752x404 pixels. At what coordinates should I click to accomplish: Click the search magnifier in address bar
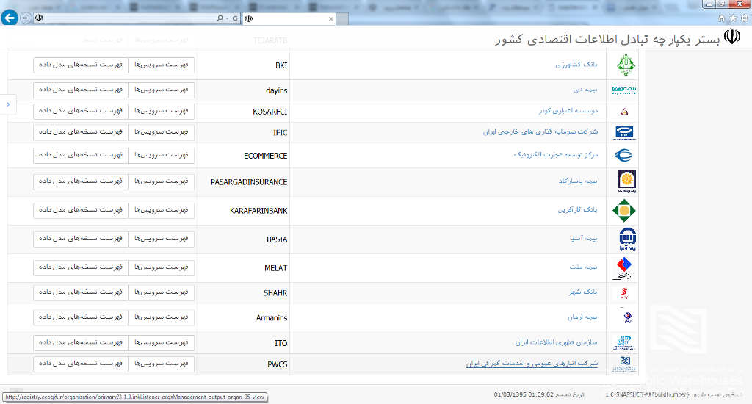click(220, 18)
